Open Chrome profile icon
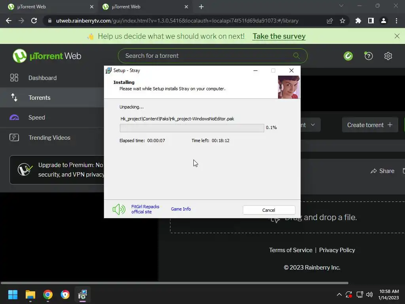This screenshot has width=405, height=304. (x=384, y=21)
